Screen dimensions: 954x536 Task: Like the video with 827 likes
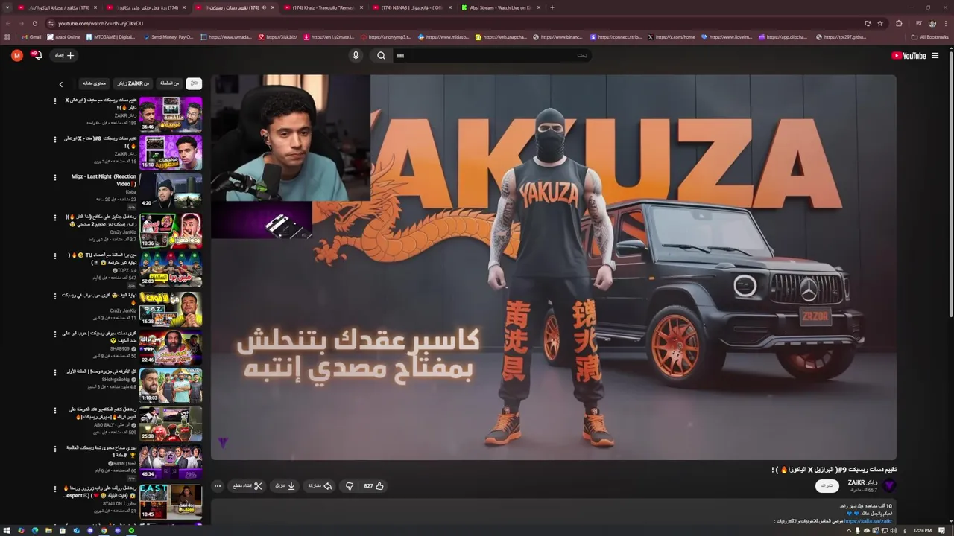tap(373, 485)
